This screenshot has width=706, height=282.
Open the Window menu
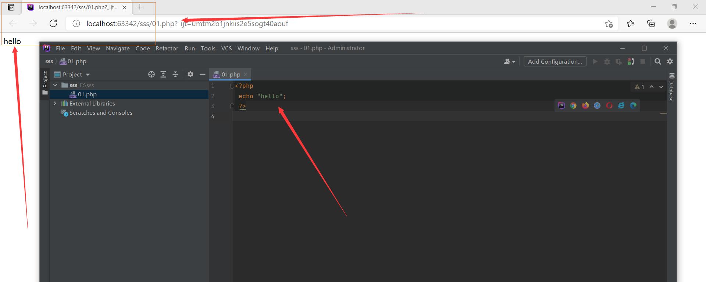tap(248, 48)
